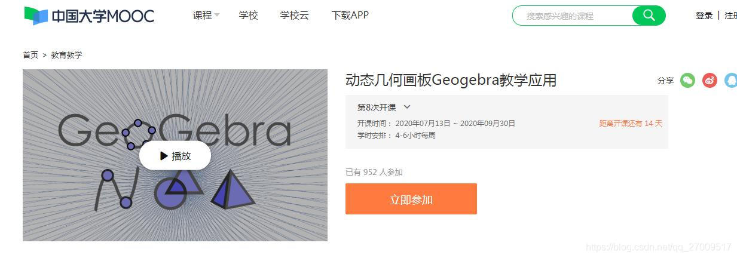Click the 中国大学MOOC logo

(90, 16)
